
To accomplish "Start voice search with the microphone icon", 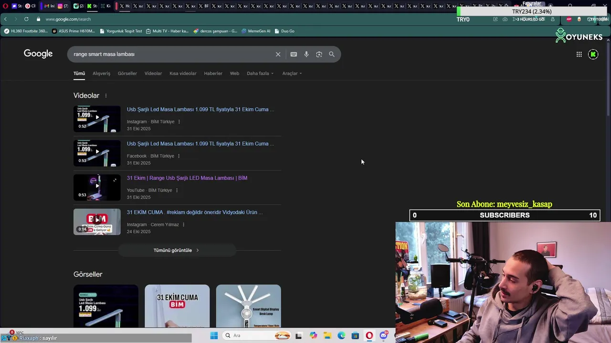I will tap(306, 54).
